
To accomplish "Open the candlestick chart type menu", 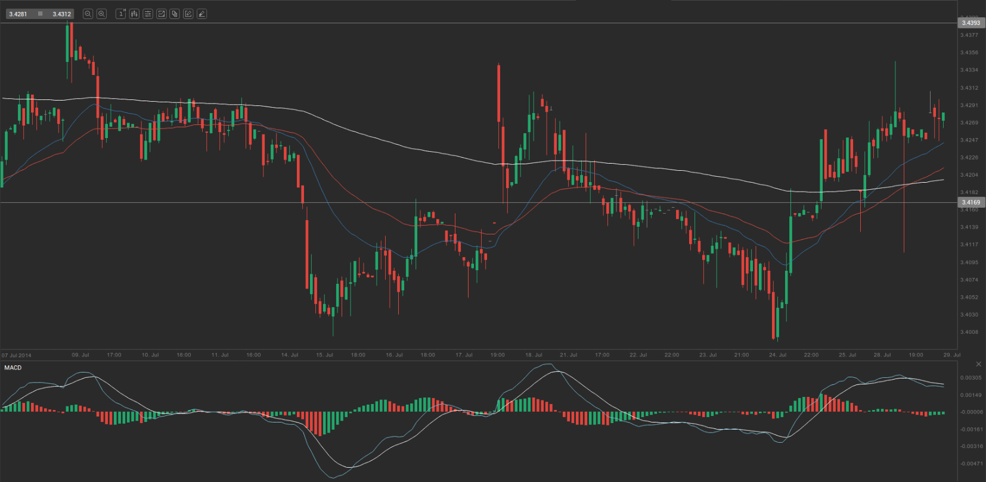I will tap(134, 14).
